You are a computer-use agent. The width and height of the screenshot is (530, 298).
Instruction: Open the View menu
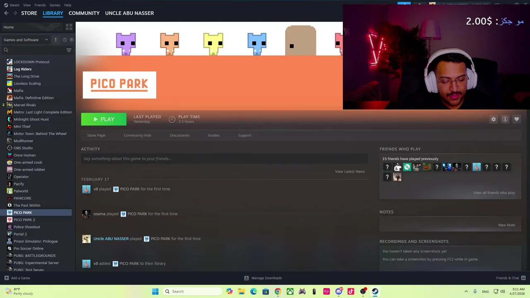[x=27, y=5]
